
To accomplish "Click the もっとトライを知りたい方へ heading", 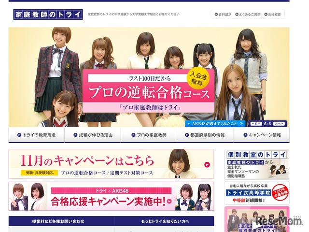I will [164, 221].
